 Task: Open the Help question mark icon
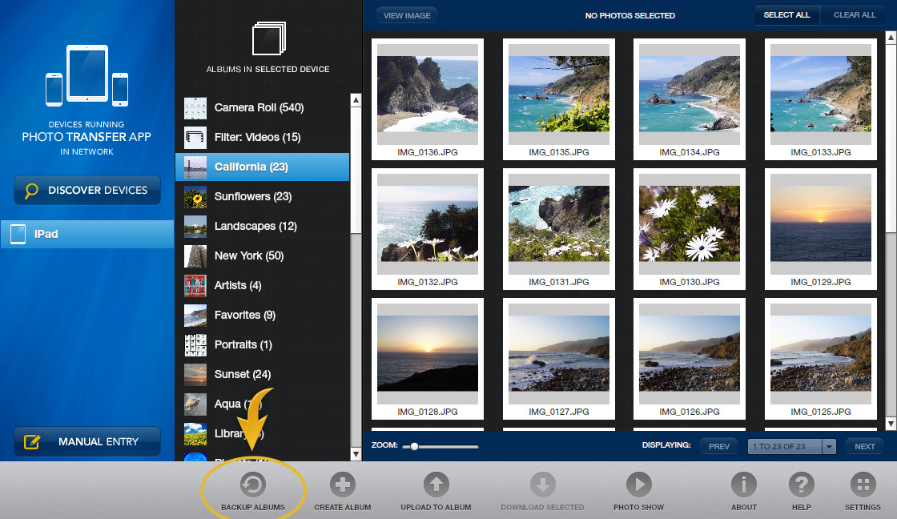pos(802,483)
